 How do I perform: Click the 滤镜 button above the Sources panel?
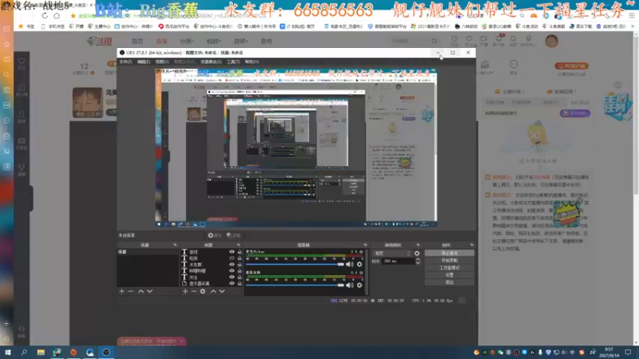point(233,235)
